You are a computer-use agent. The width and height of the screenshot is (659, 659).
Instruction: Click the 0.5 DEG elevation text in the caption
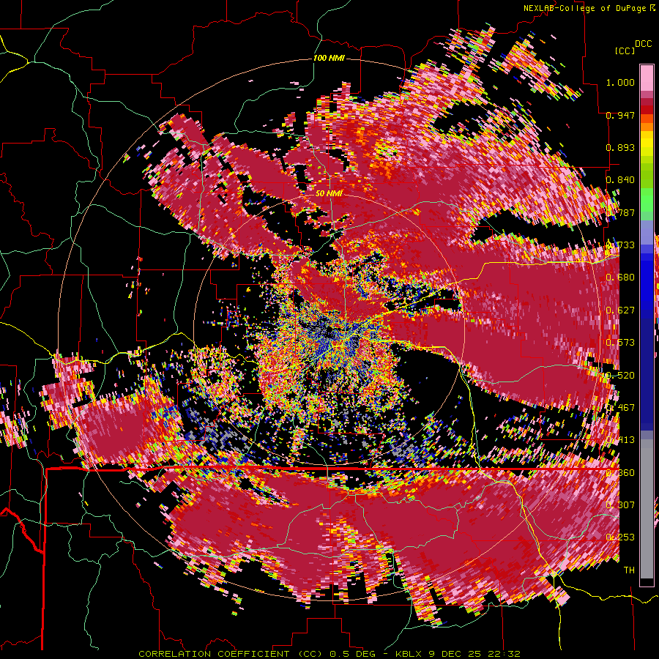click(354, 654)
